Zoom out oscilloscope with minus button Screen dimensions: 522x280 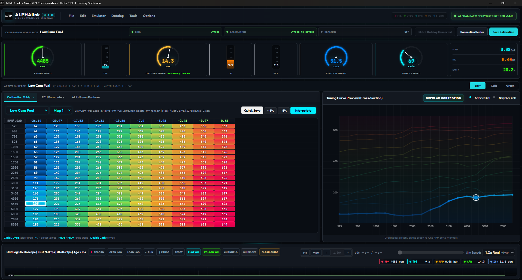(327, 253)
